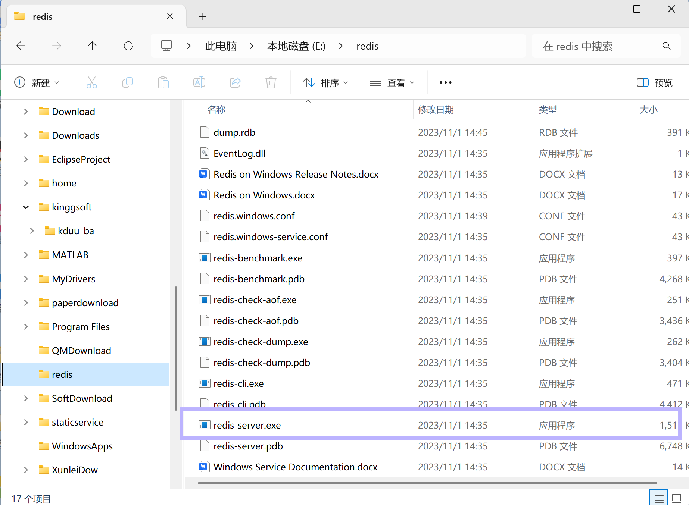Image resolution: width=689 pixels, height=505 pixels.
Task: Click 此电脑 in the address breadcrumb
Action: (221, 46)
